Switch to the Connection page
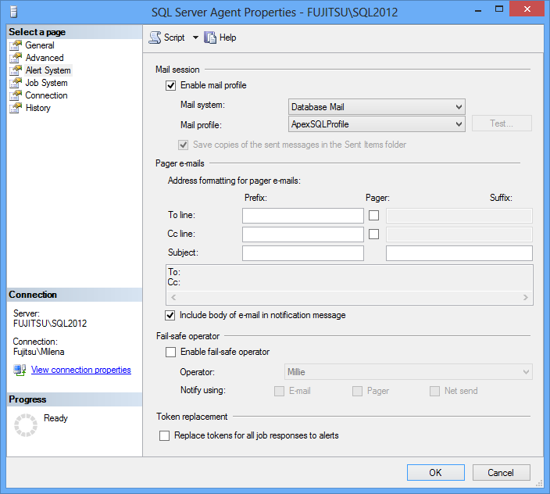The width and height of the screenshot is (550, 494). click(46, 95)
